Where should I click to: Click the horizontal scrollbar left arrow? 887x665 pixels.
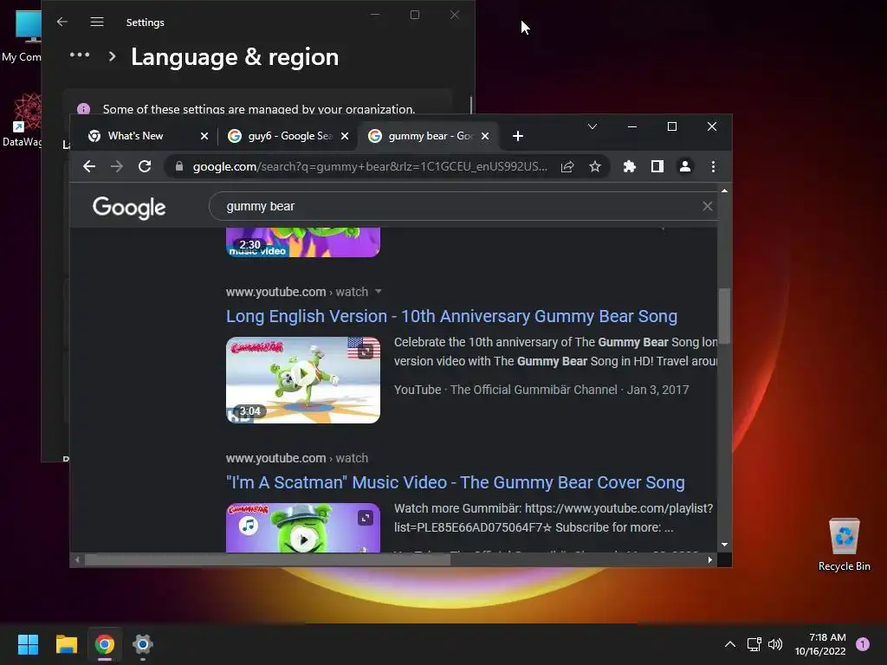click(x=77, y=560)
